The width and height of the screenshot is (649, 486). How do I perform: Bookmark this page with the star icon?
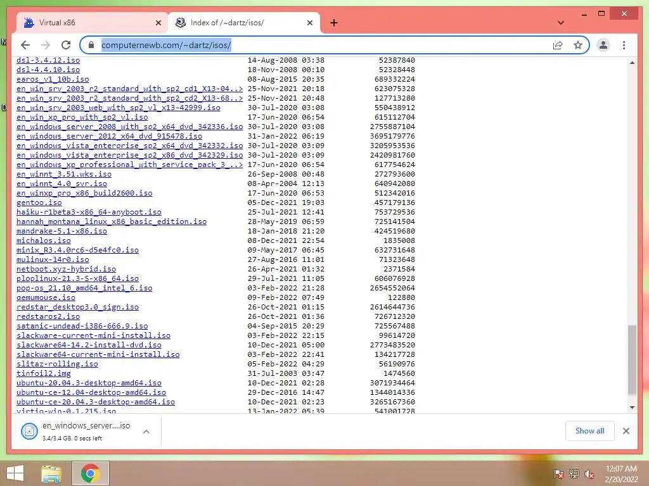tap(578, 45)
